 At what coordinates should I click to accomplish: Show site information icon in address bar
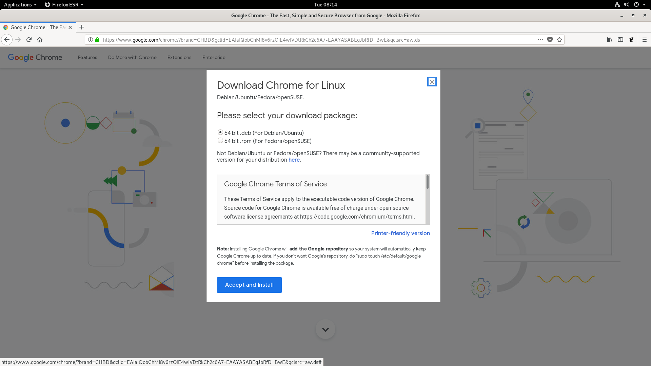click(x=91, y=40)
